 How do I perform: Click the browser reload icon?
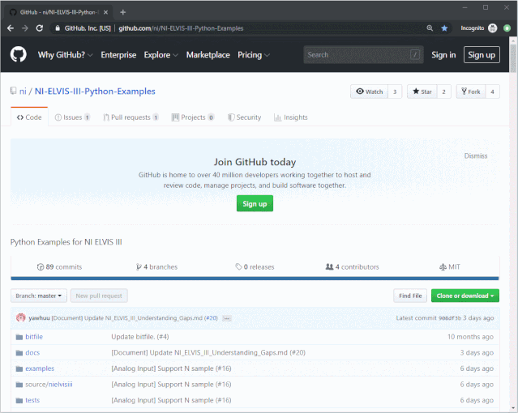point(41,28)
